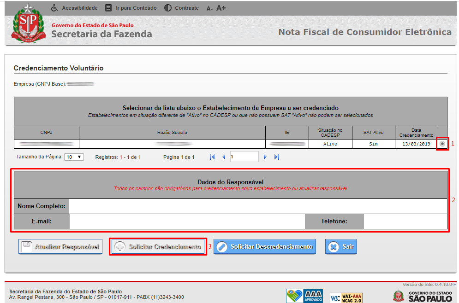Toggle high contrast with the Contraste icon
The width and height of the screenshot is (459, 303).
tap(168, 8)
